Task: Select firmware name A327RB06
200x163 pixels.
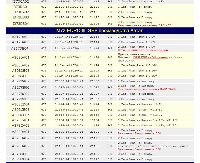Action: pyautogui.click(x=21, y=88)
